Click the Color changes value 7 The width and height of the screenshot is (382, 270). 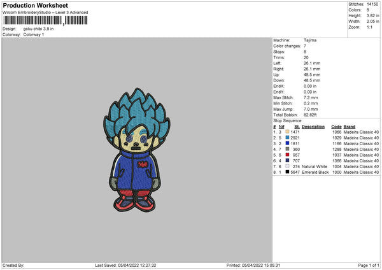[x=305, y=46]
